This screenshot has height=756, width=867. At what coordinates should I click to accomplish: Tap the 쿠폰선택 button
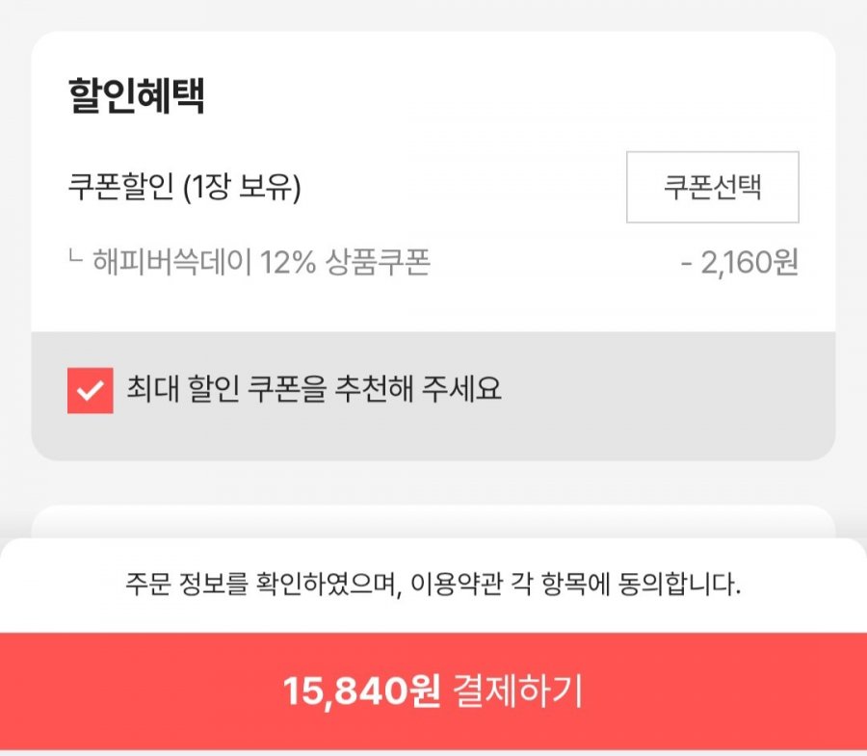(712, 187)
